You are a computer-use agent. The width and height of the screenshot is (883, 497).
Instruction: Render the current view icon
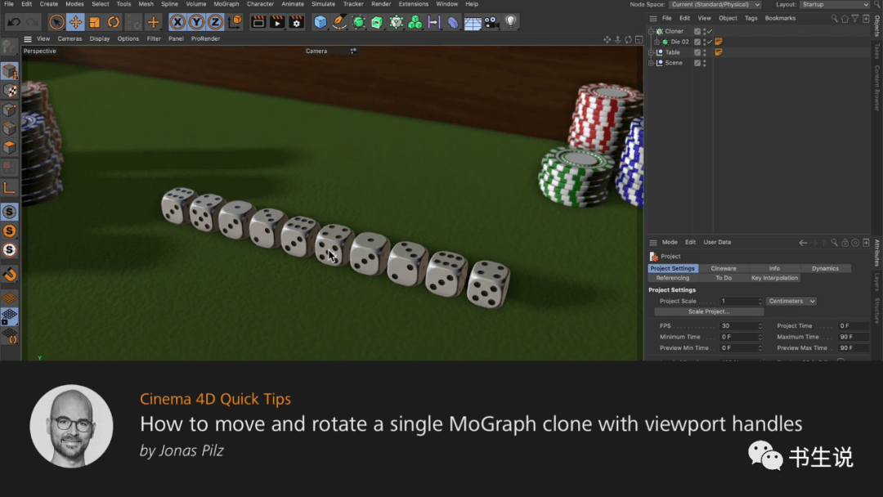(258, 22)
